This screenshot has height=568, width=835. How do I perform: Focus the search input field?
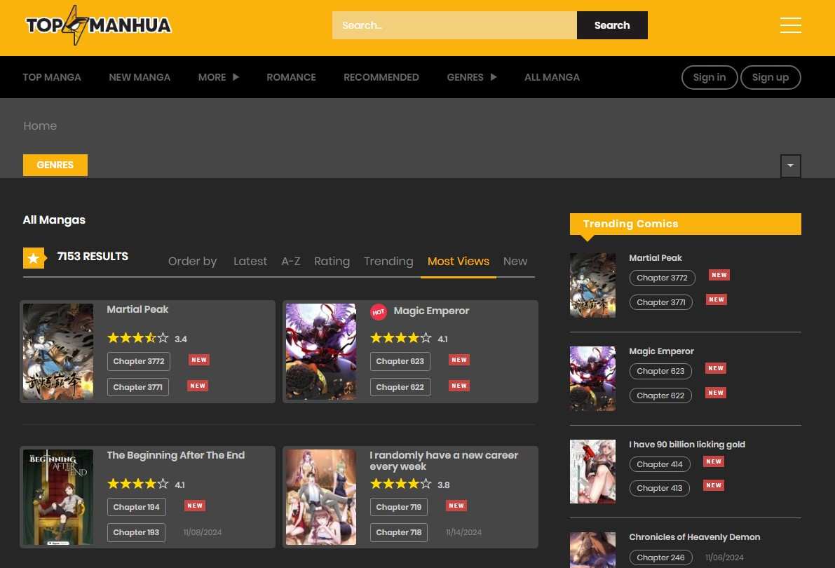pyautogui.click(x=454, y=25)
